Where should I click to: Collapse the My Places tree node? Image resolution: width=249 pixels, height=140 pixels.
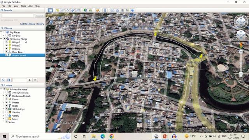1,32
